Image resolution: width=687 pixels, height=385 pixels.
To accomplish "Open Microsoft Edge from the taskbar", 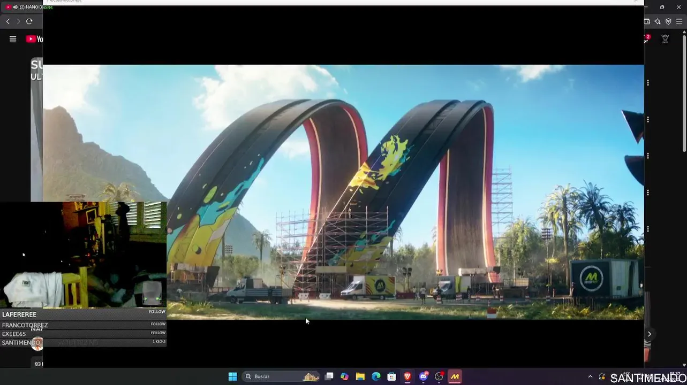I will [376, 376].
